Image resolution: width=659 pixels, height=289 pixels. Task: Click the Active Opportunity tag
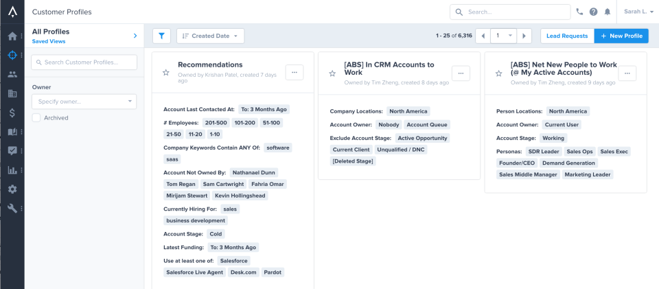[422, 138]
